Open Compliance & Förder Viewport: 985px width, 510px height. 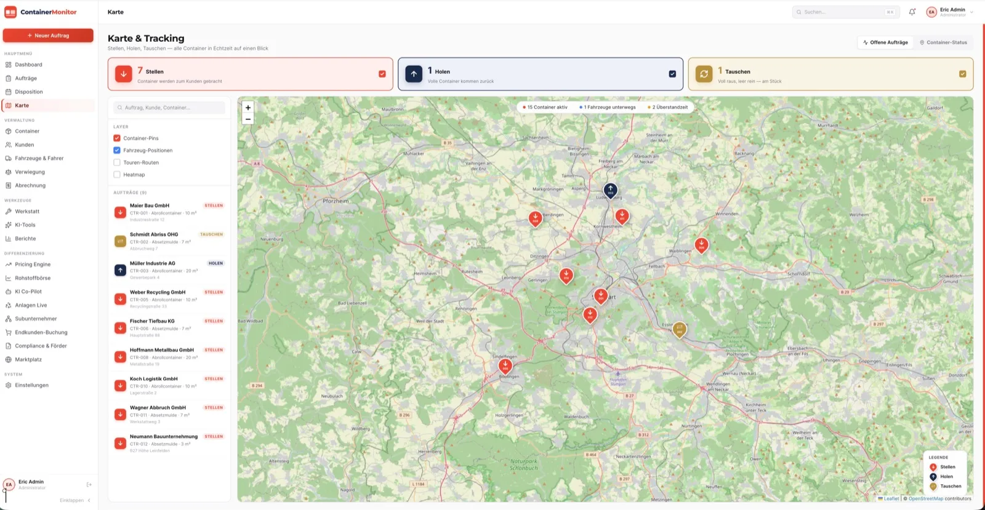coord(49,346)
